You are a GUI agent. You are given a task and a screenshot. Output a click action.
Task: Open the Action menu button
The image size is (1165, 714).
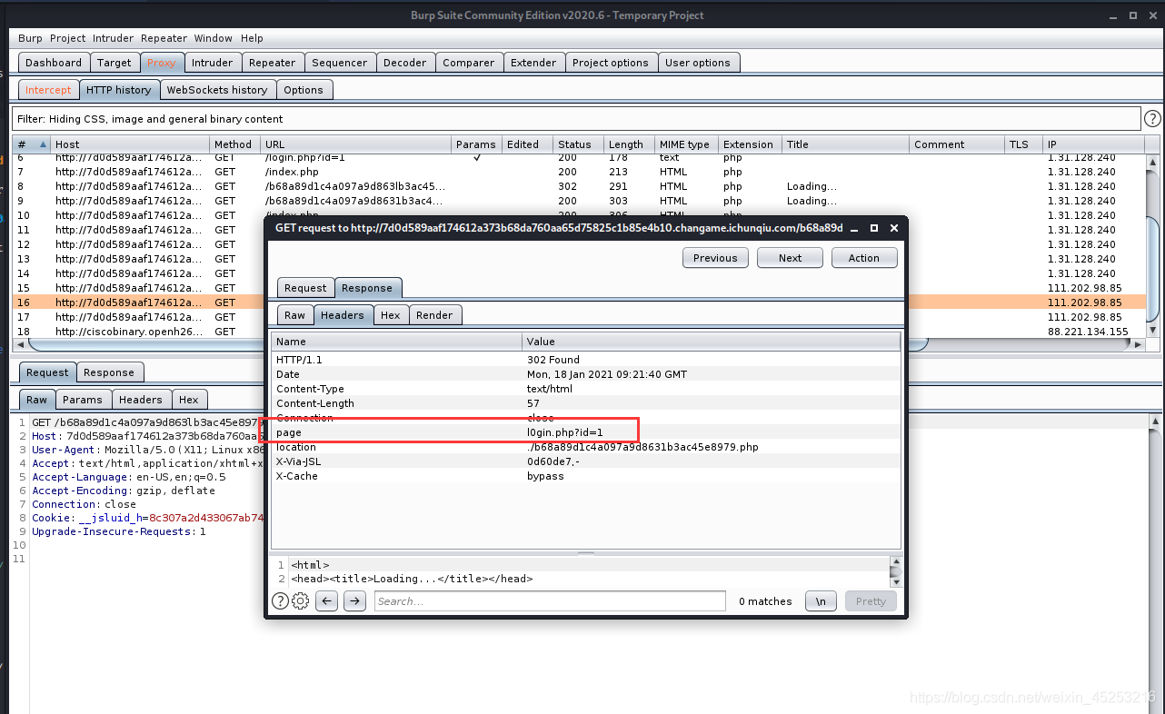point(864,257)
